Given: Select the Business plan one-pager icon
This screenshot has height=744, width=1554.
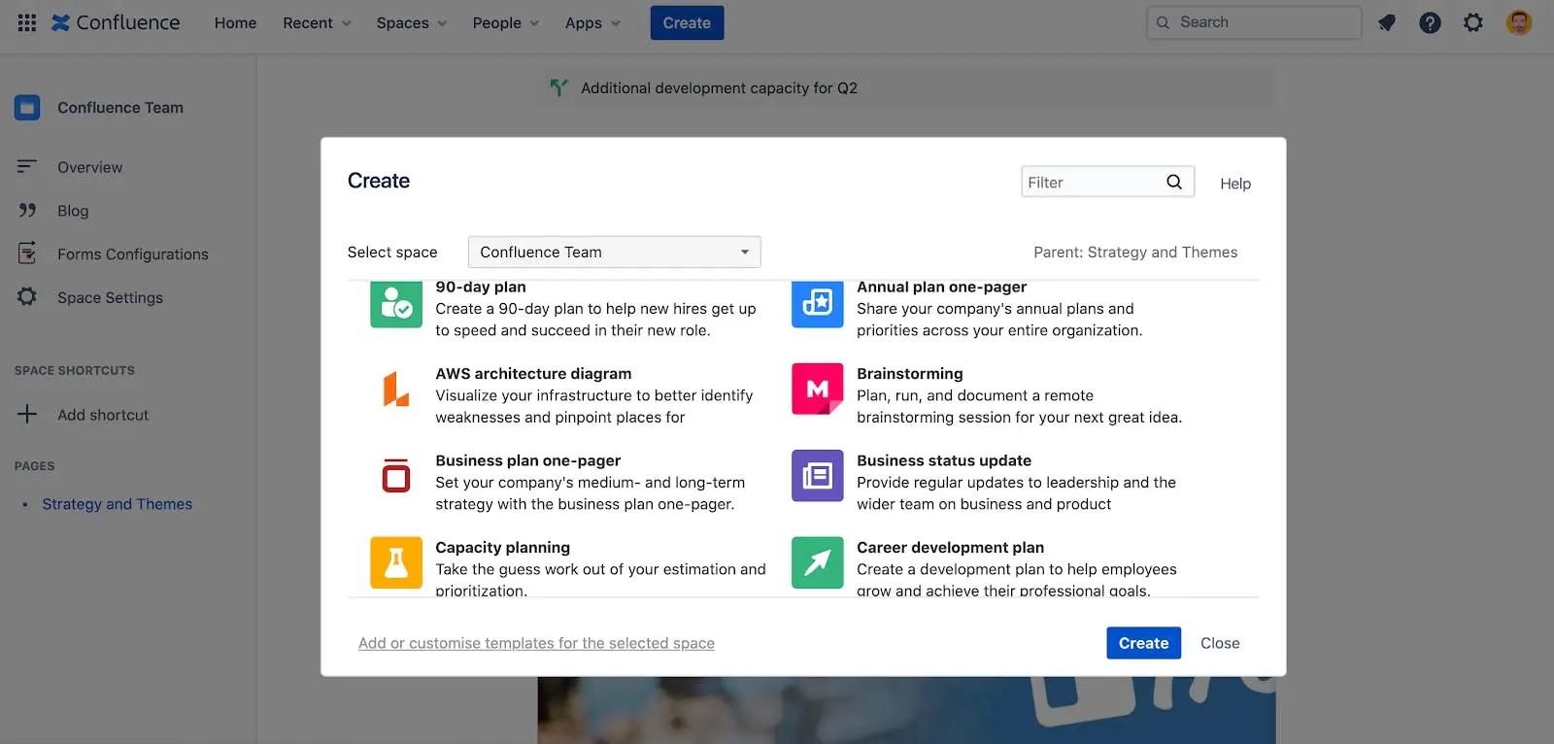Looking at the screenshot, I should (396, 476).
